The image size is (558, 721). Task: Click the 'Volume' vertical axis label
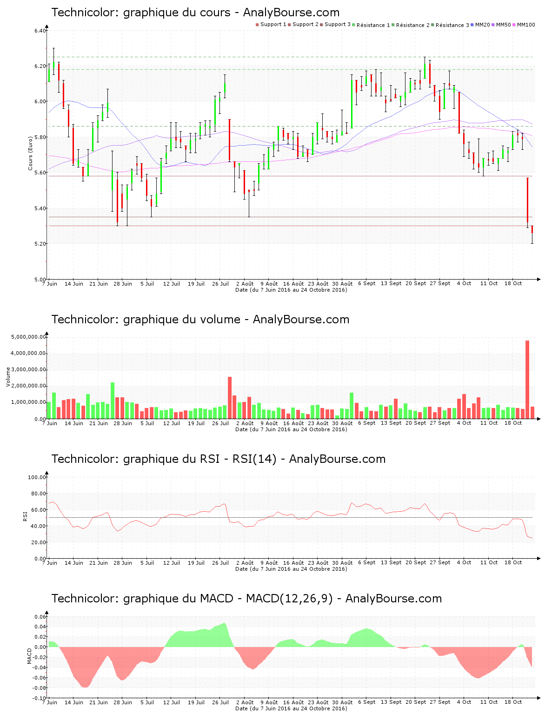point(8,377)
